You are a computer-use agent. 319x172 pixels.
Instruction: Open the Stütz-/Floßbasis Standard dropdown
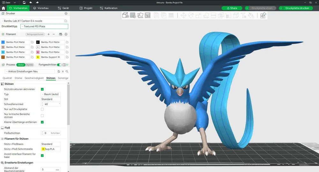click(x=51, y=144)
